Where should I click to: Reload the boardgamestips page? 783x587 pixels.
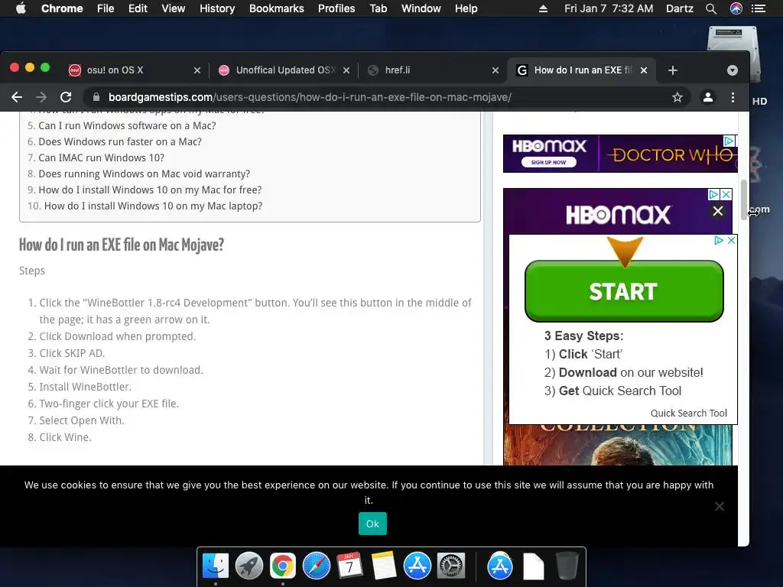pos(66,97)
